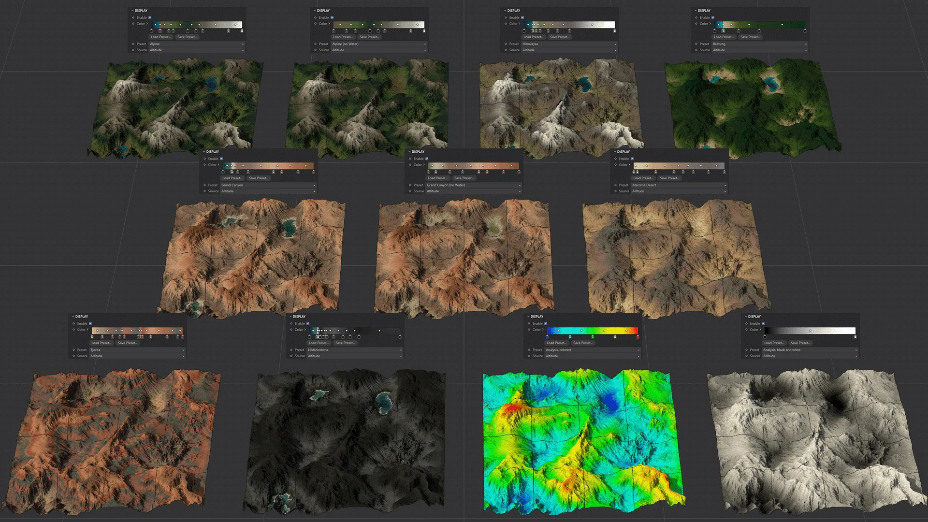Click the pin icon beside Preset in Belitung panel
This screenshot has width=928, height=522.
696,44
